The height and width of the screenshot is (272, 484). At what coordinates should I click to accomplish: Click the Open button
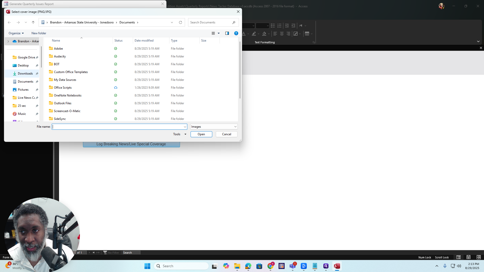pos(201,134)
